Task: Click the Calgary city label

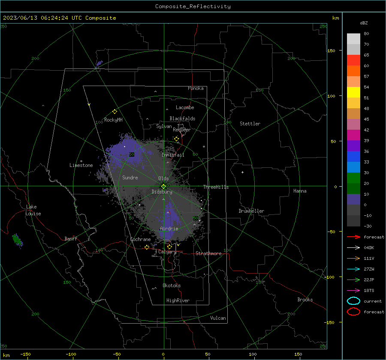Action: [x=167, y=252]
